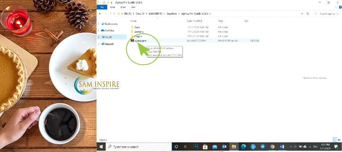Viewport: 342px width, 152px height.
Task: Expand the OneDrive tree node
Action: click(98, 30)
